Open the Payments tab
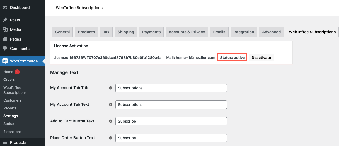Screen dimensions: 339x146 click(151, 32)
